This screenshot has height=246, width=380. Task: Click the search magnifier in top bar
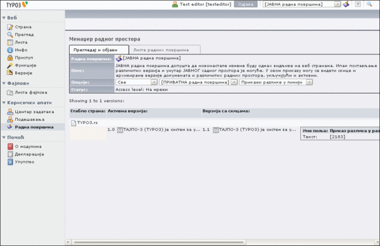(x=369, y=4)
